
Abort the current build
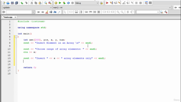tap(72, 3)
